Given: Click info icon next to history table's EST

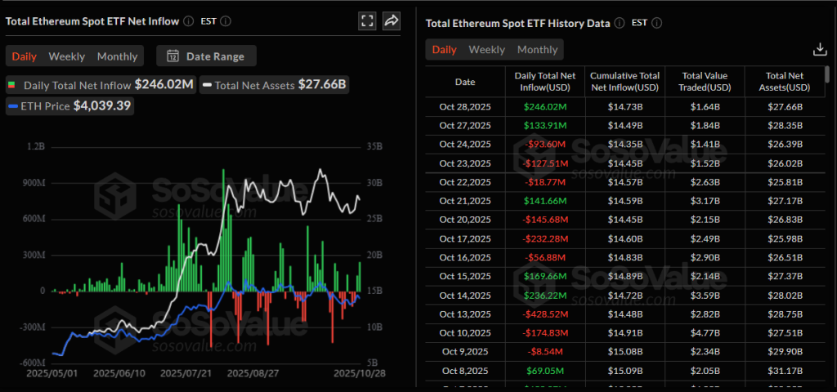Looking at the screenshot, I should [x=656, y=24].
